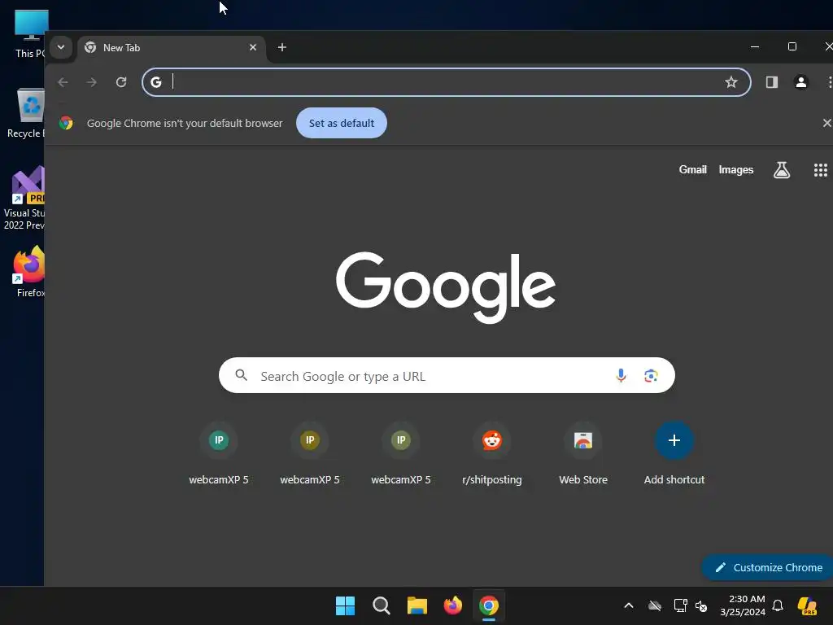The height and width of the screenshot is (625, 833).
Task: Open the Web Store shortcut
Action: pos(583,453)
